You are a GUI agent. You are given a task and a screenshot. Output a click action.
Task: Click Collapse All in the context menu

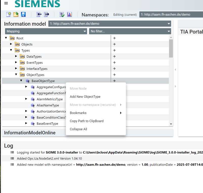tap(78, 129)
